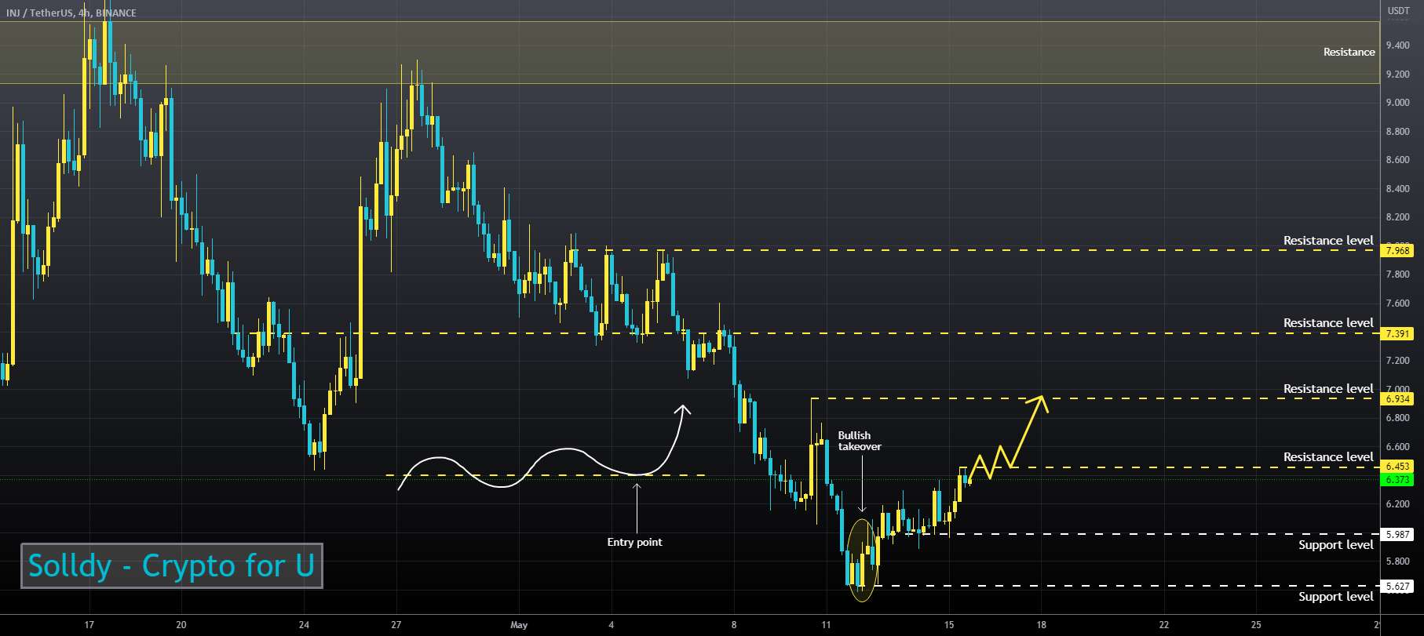
Task: Click the Resistance zone label near 9.400
Action: pos(1349,52)
